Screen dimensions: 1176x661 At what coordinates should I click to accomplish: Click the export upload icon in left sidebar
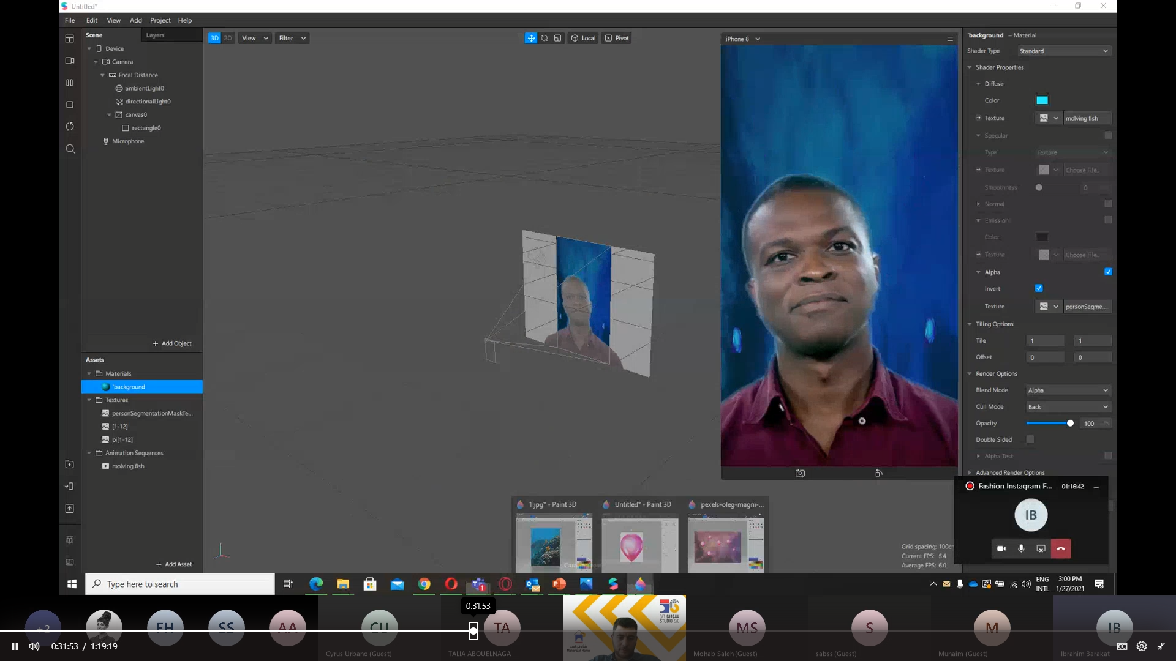coord(70,509)
